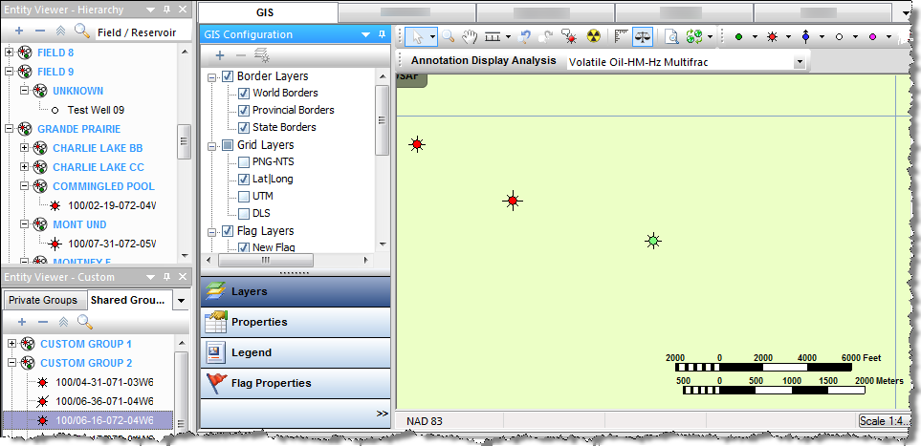Pin the GIS Configuration panel
The width and height of the screenshot is (921, 446).
pyautogui.click(x=383, y=34)
